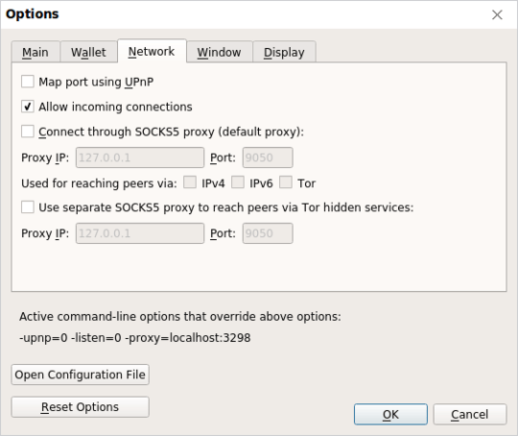Select the Network tab
This screenshot has height=436, width=518.
pyautogui.click(x=152, y=51)
